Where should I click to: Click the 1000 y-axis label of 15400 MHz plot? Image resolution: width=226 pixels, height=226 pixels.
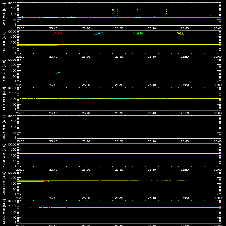(x=12, y=206)
